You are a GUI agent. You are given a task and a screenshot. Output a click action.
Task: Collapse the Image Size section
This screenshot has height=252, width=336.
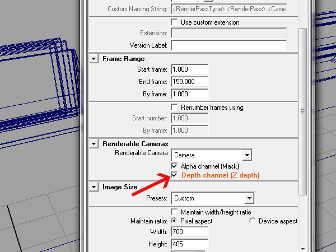point(94,187)
